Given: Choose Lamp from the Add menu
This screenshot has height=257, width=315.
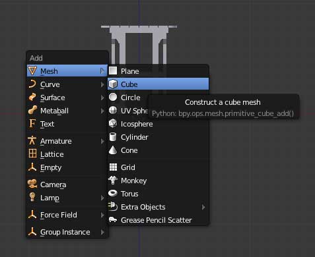Looking at the screenshot, I should (67, 198).
